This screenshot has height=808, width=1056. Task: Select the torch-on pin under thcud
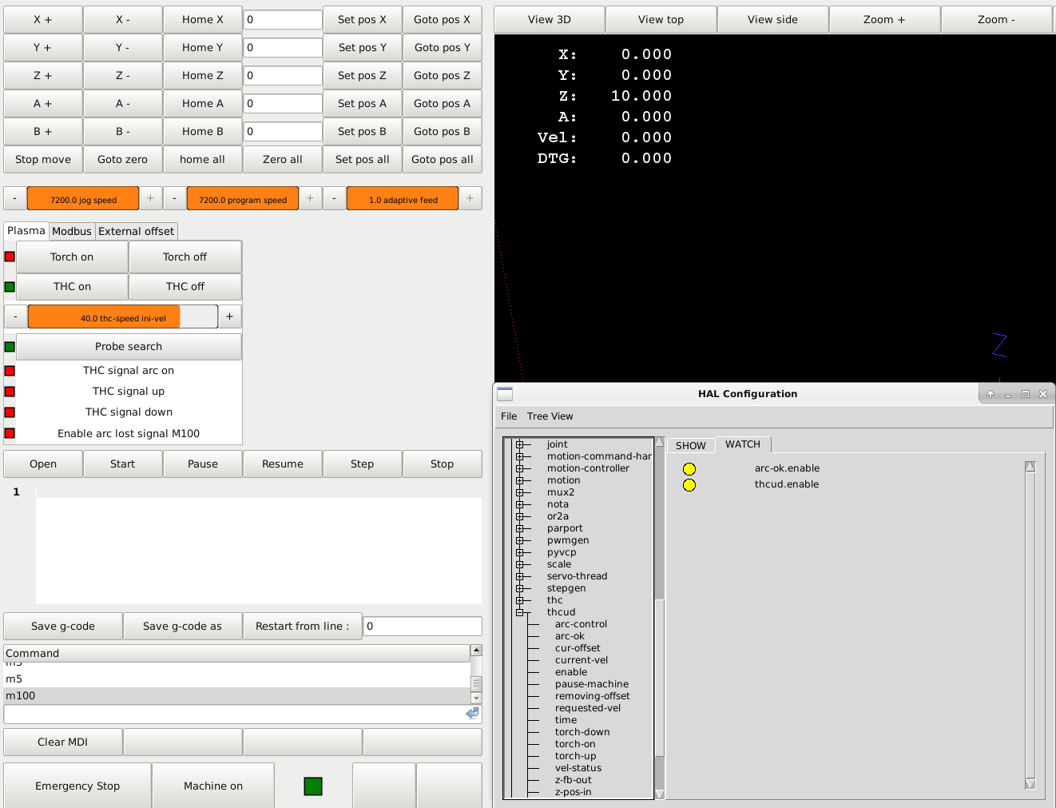pyautogui.click(x=575, y=744)
